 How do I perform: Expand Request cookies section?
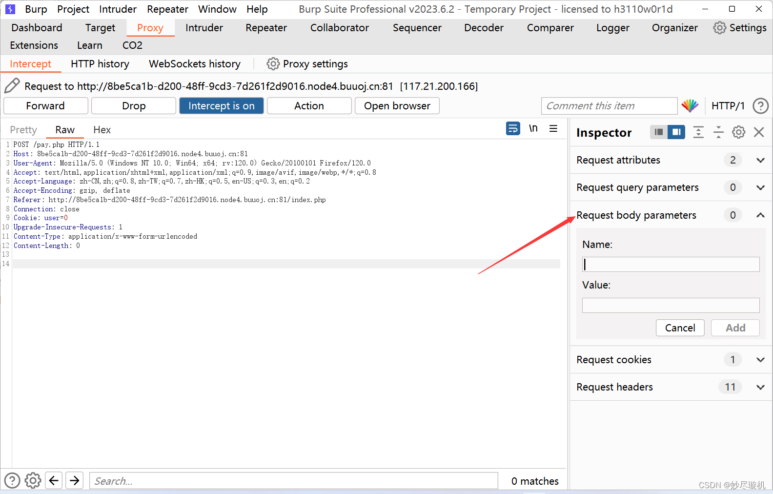tap(760, 360)
